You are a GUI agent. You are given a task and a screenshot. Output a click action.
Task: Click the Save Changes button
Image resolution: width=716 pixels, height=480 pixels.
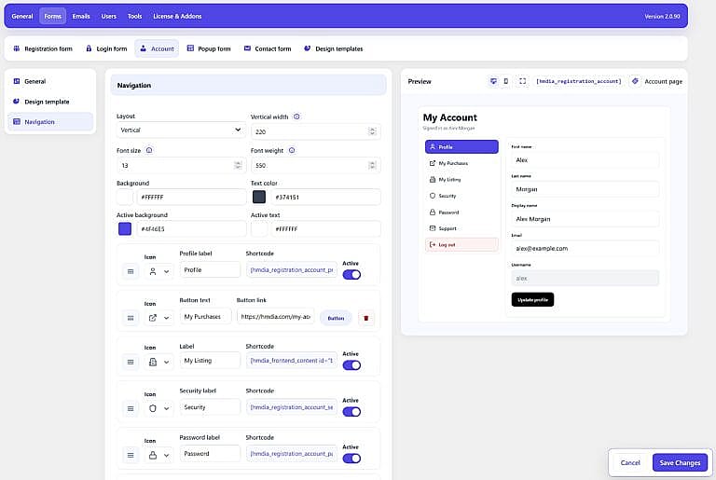click(x=680, y=462)
